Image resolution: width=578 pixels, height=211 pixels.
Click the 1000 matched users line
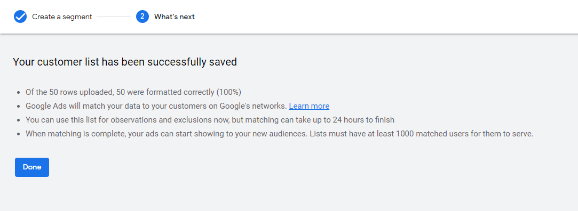tap(280, 134)
